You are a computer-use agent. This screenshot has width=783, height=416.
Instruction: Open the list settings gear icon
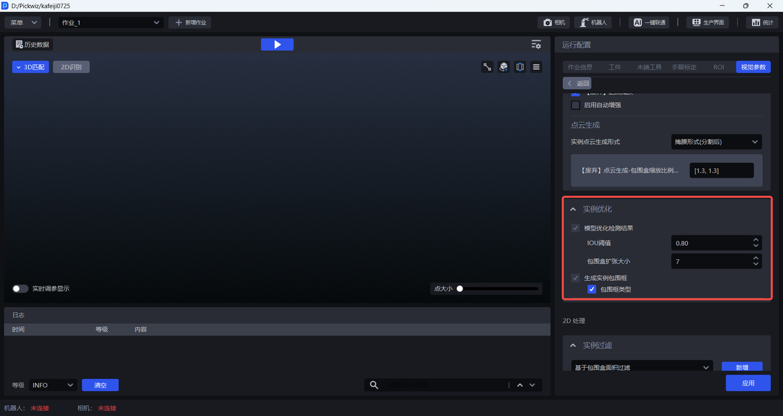coord(536,45)
